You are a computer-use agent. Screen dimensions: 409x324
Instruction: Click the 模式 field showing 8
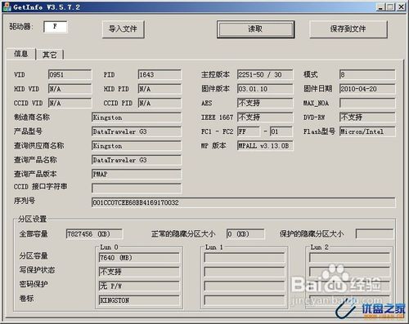pos(367,74)
